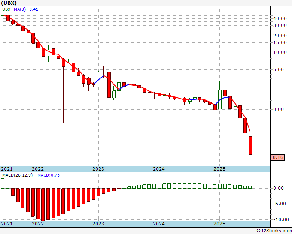Click the 0.16 current price tag
The image size is (292, 234).
(x=278, y=157)
